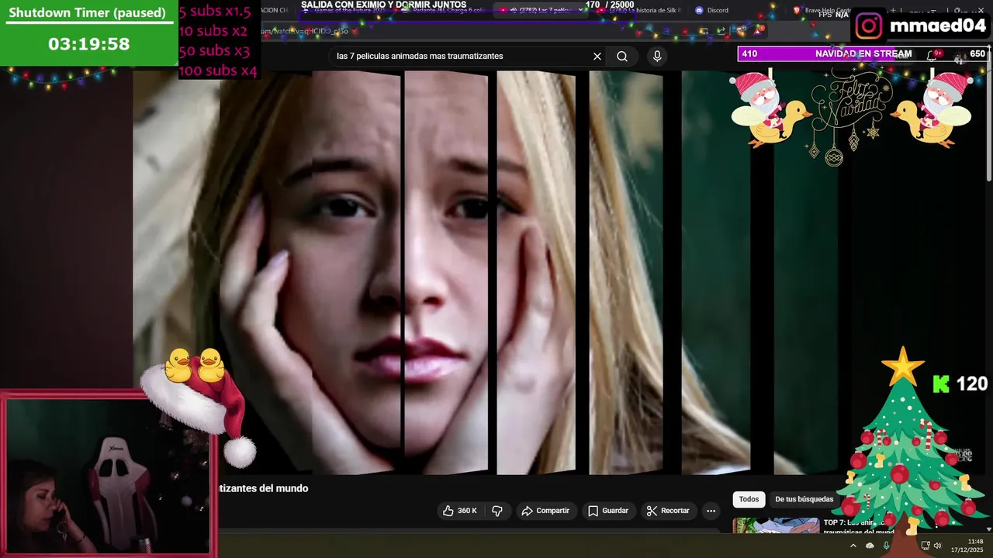The height and width of the screenshot is (558, 993).
Task: Dislike the video with thumbs-down icon
Action: (x=497, y=511)
